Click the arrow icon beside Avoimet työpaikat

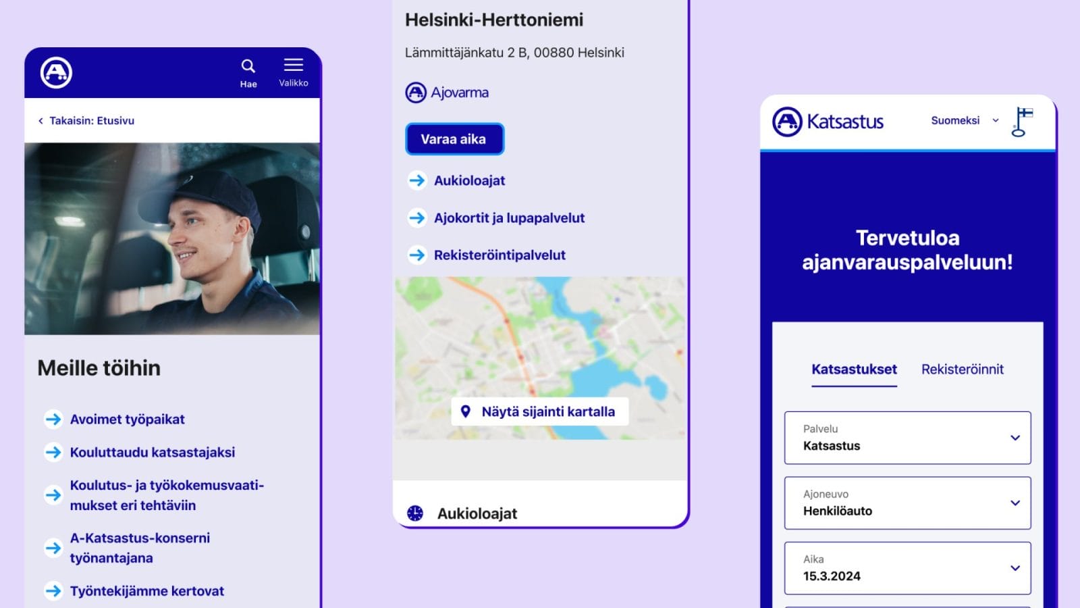52,420
